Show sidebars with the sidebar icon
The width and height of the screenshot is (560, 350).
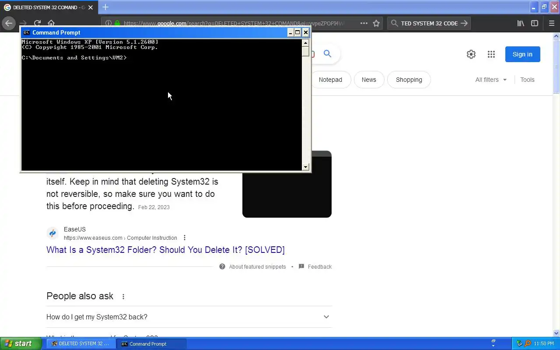click(x=535, y=23)
